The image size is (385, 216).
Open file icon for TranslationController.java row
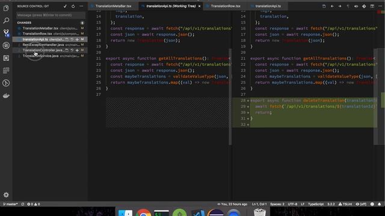[67, 50]
